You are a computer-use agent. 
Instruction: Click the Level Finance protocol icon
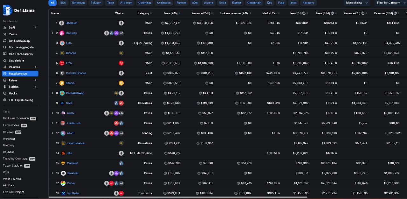click(x=63, y=143)
